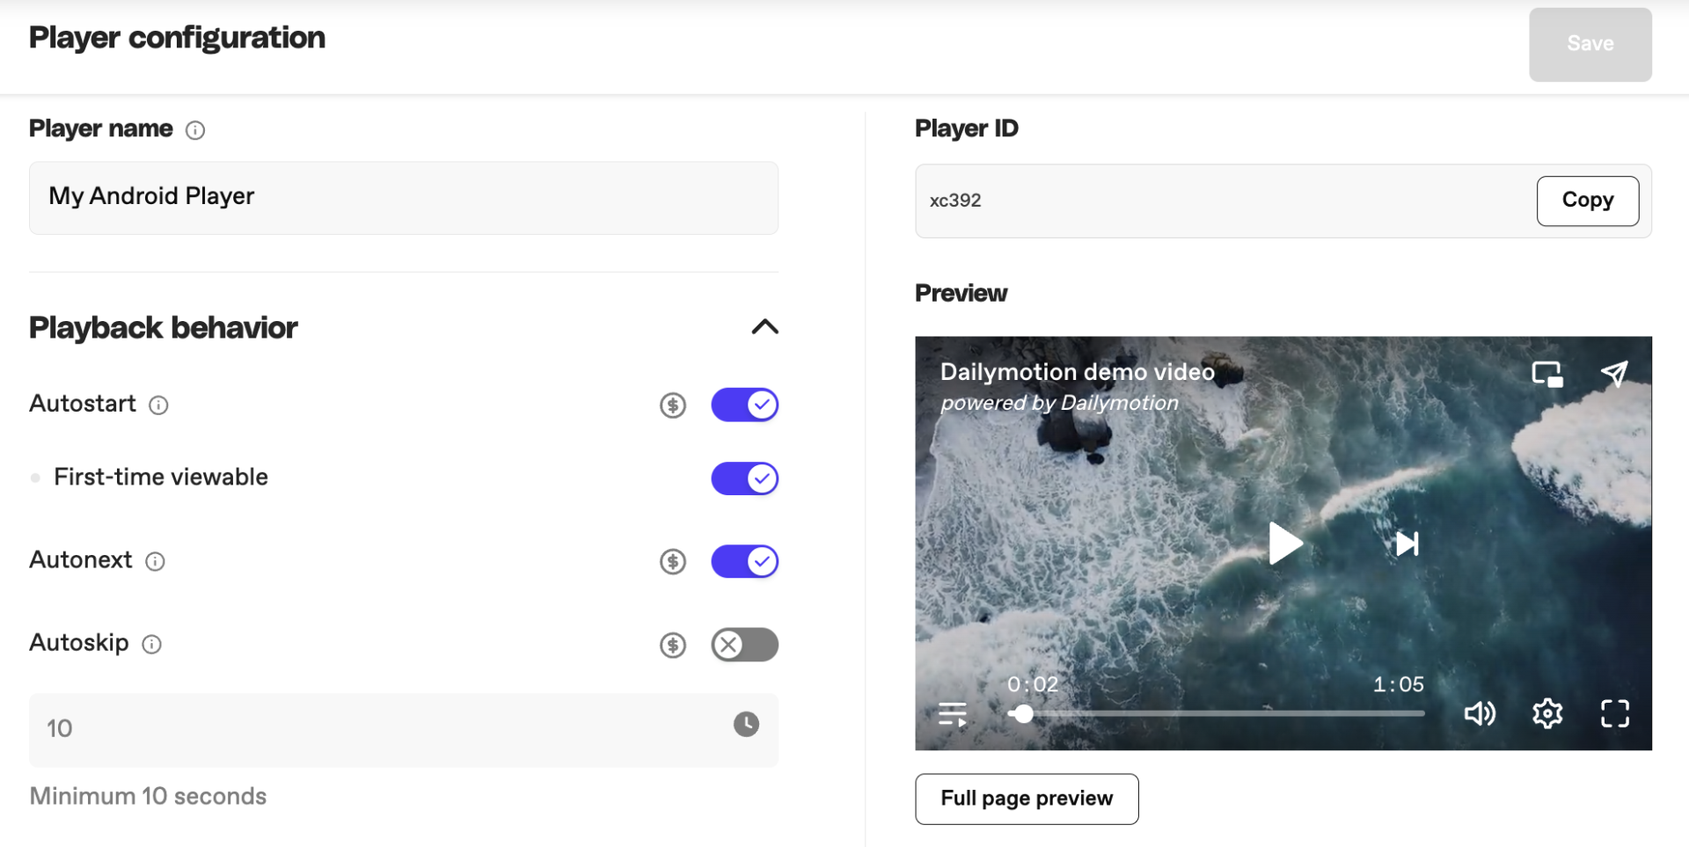This screenshot has width=1689, height=847.
Task: Open the Full page preview
Action: click(x=1026, y=799)
